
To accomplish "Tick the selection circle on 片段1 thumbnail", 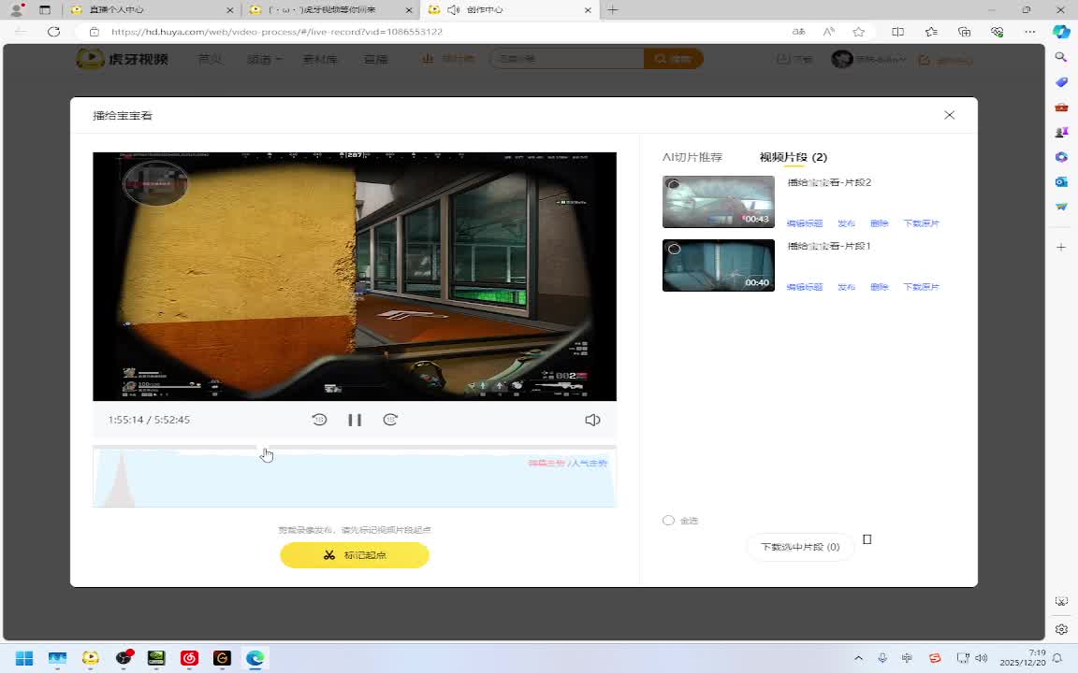I will [x=674, y=249].
